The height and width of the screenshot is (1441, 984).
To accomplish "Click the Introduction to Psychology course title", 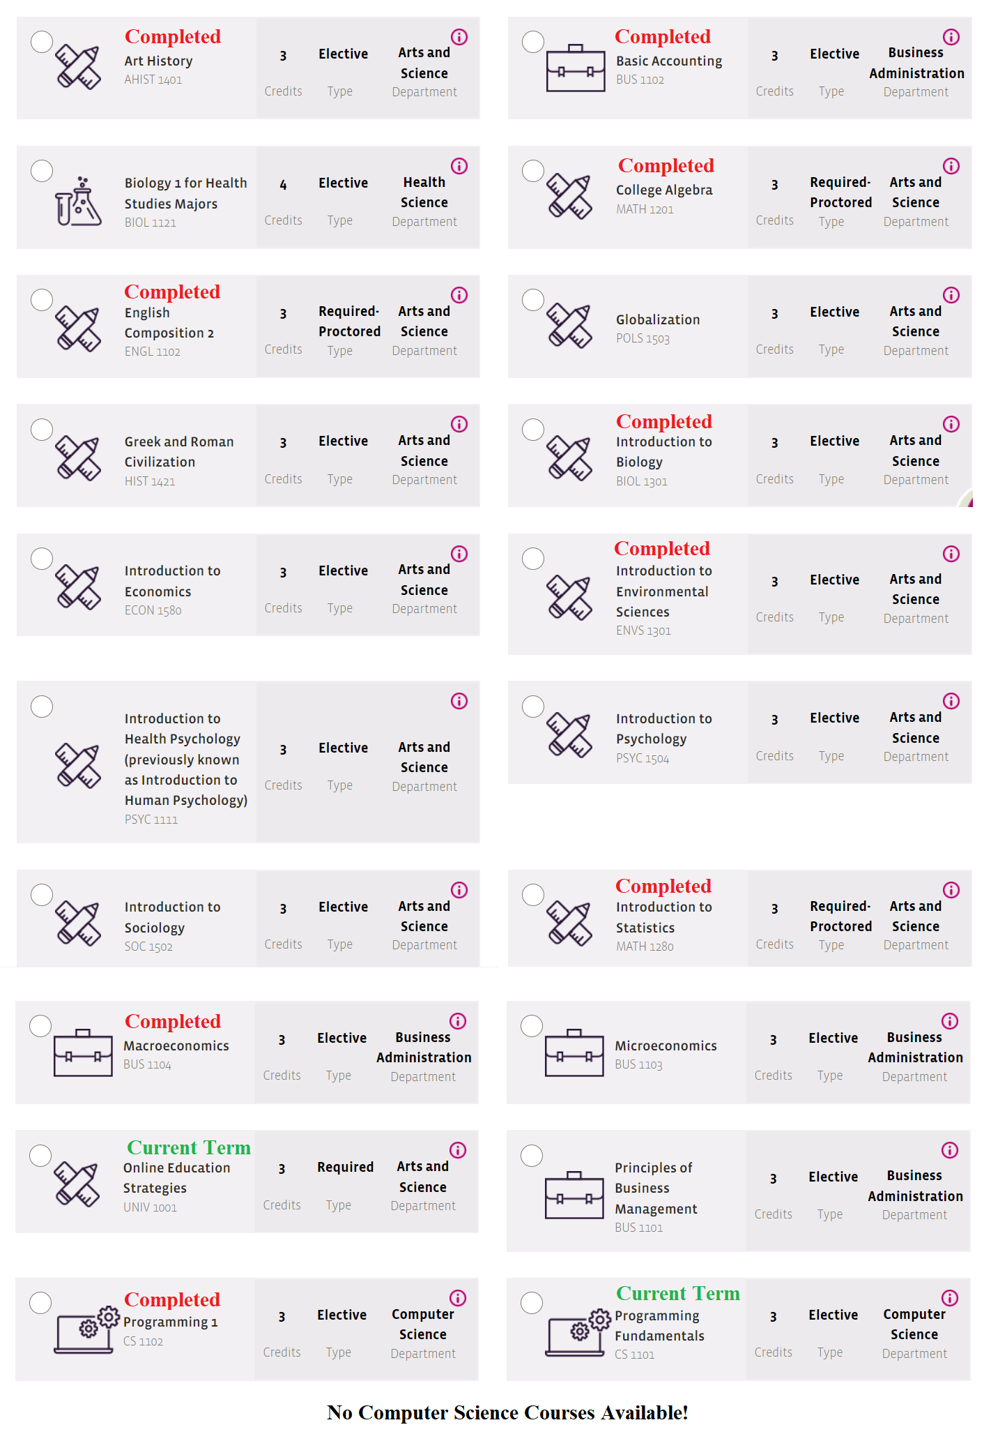I will pyautogui.click(x=663, y=728).
